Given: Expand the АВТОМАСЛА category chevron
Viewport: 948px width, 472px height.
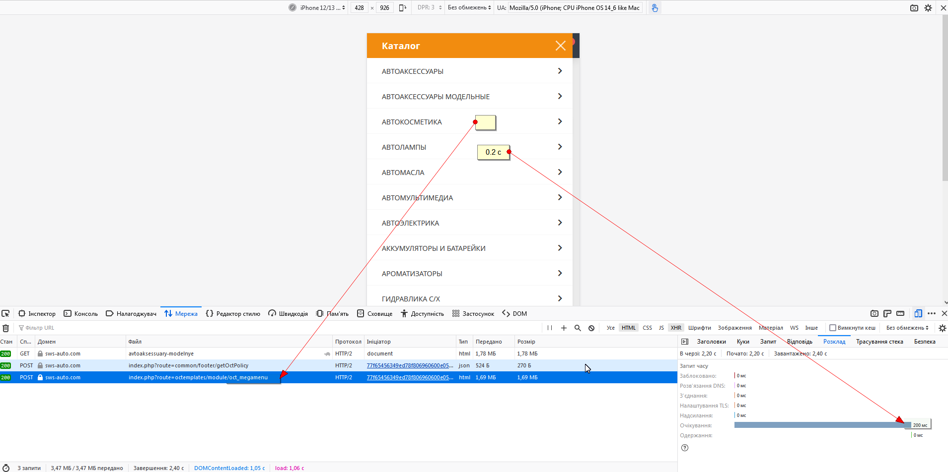Looking at the screenshot, I should click(560, 172).
